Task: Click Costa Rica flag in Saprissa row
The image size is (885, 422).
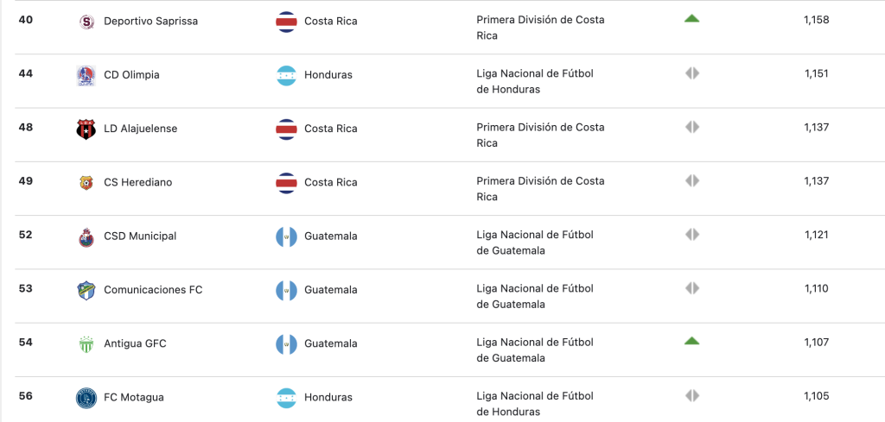Action: click(286, 22)
